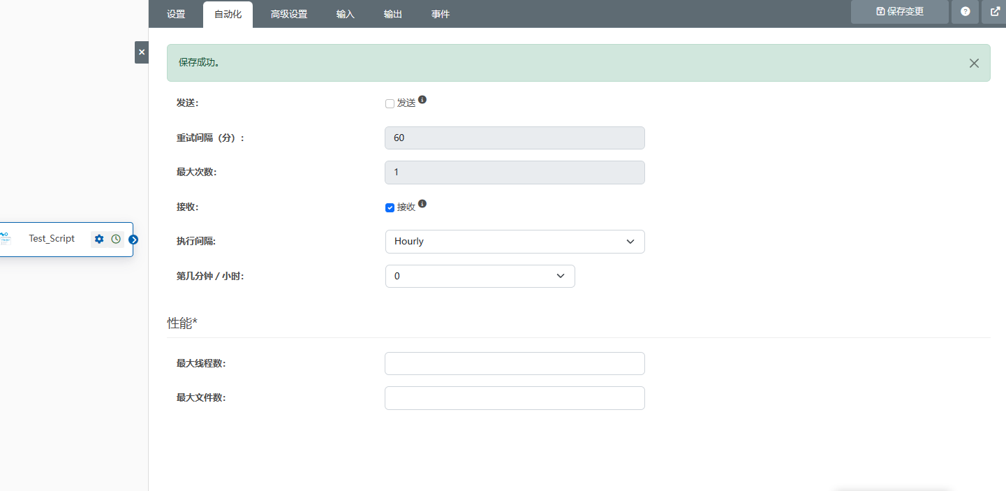
Task: Click the 执行间隔: label
Action: tap(196, 242)
